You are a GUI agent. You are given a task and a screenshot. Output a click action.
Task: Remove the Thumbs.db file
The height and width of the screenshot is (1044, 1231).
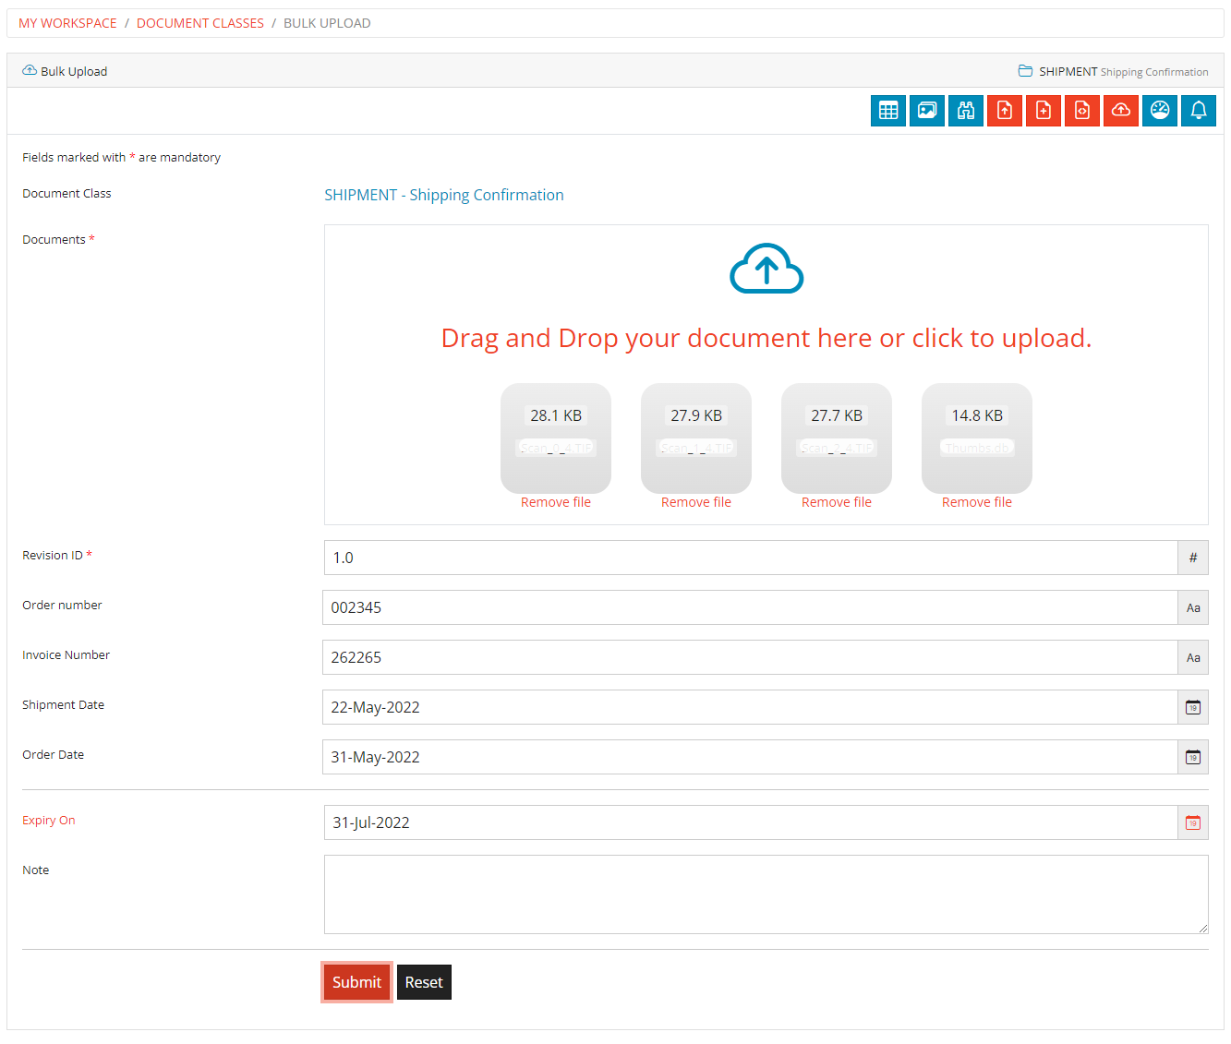(x=976, y=501)
